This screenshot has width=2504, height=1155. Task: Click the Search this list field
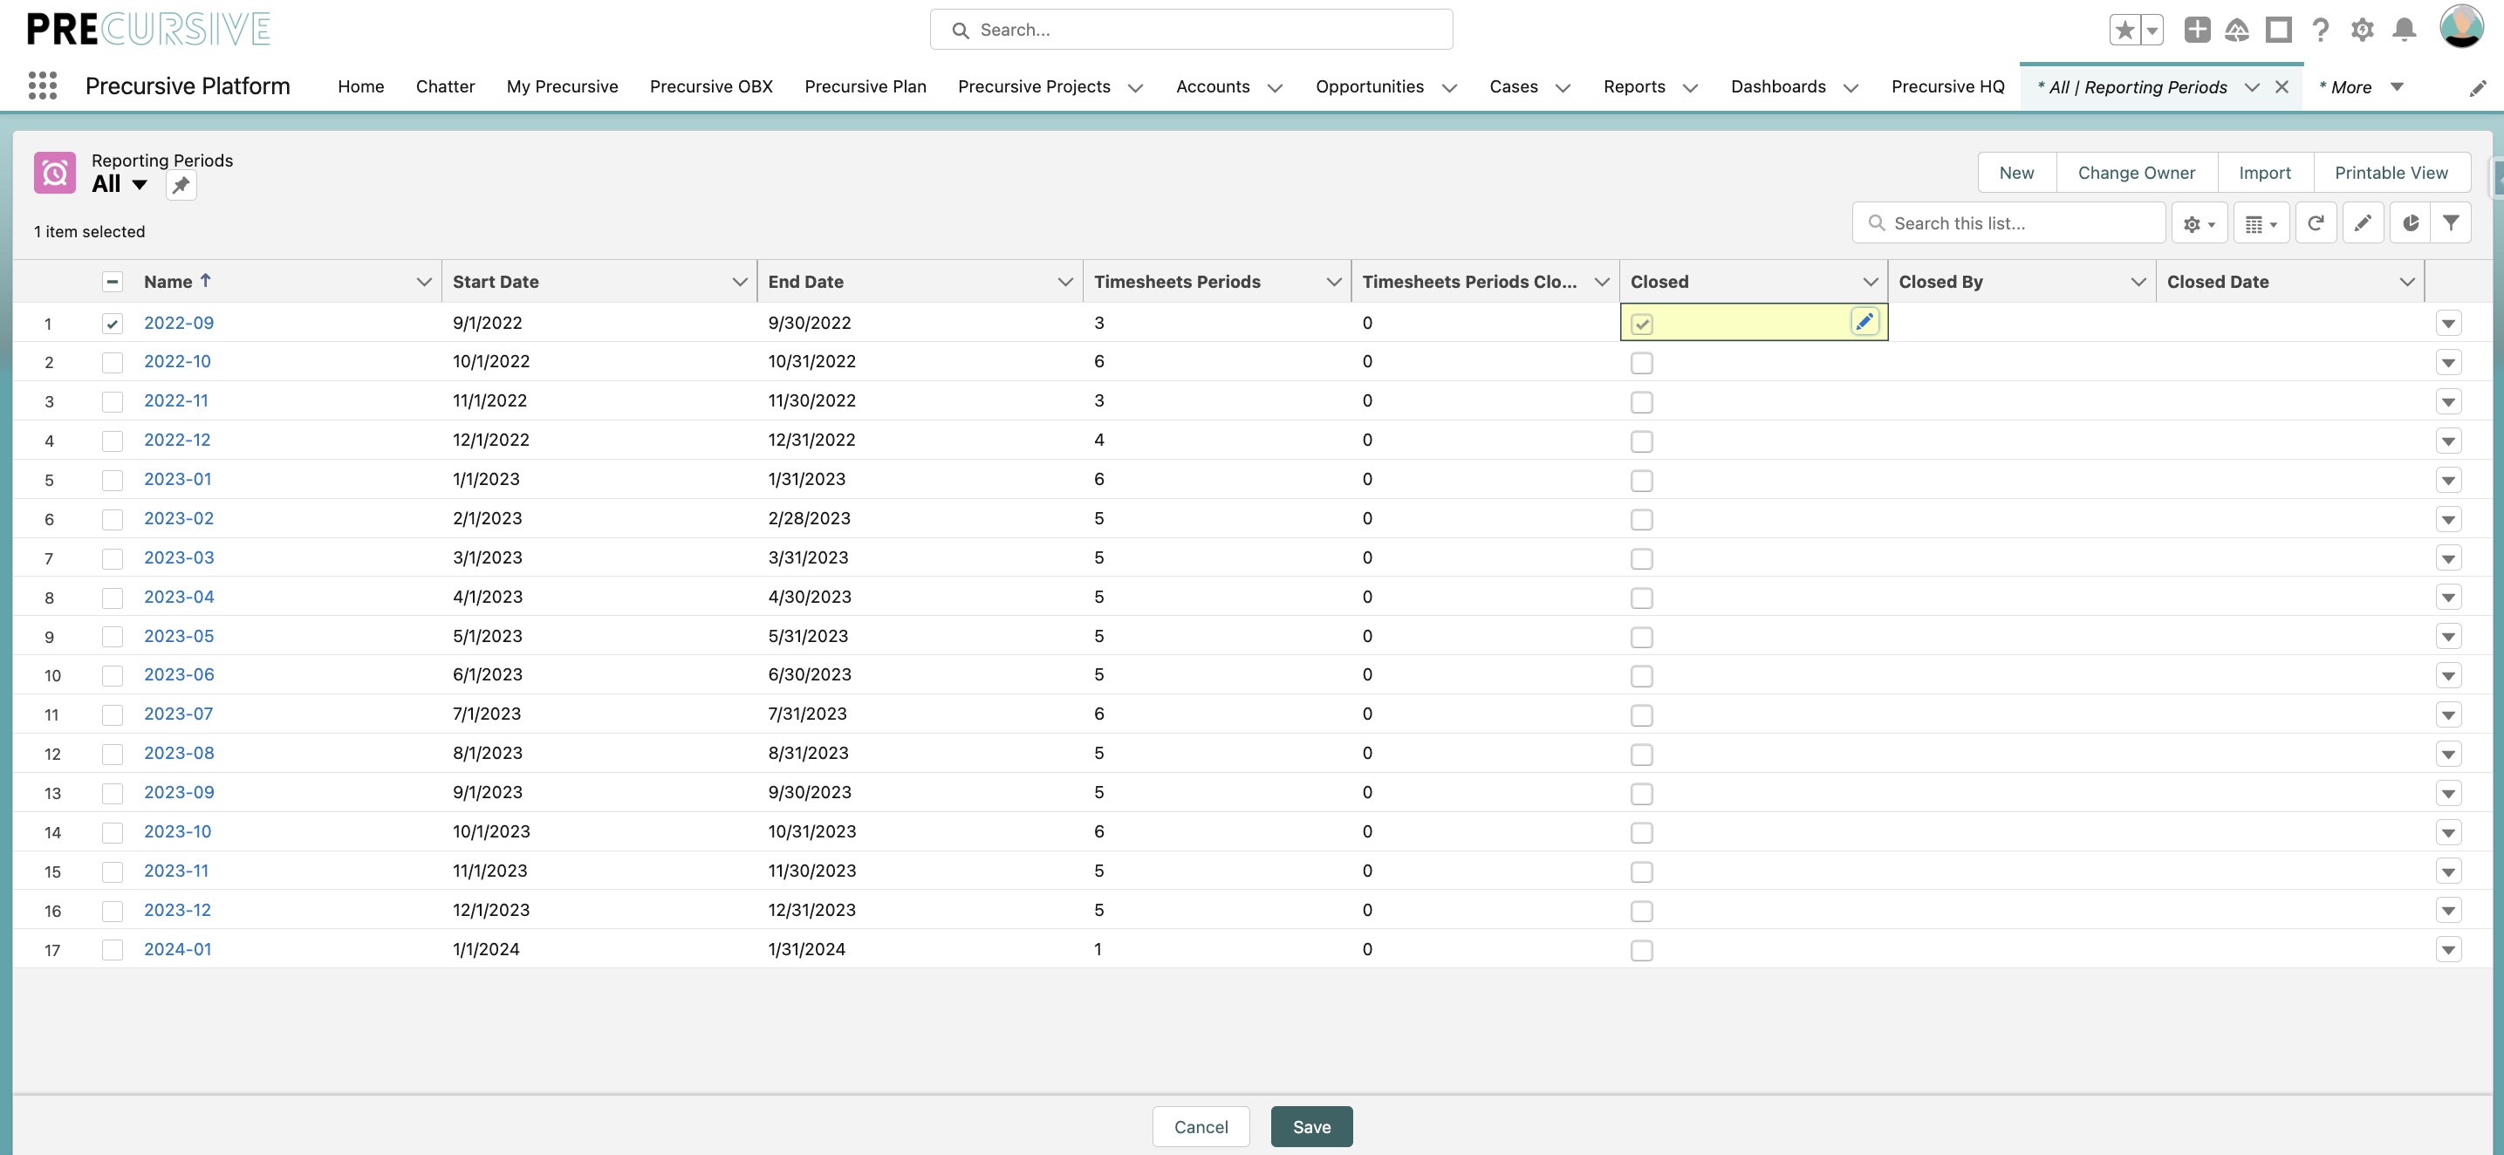pyautogui.click(x=2009, y=223)
